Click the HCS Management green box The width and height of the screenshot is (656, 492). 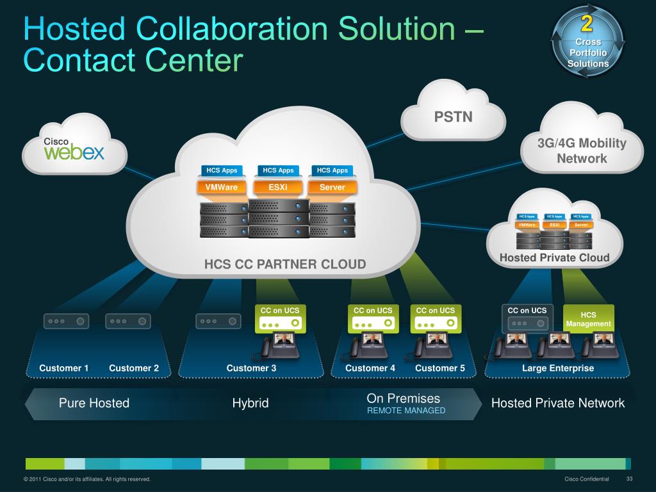(x=588, y=319)
